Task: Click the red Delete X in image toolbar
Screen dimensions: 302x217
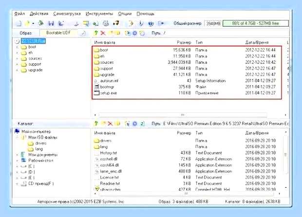Action: (103, 33)
